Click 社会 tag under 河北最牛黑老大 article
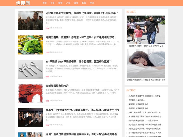 [x=47, y=28]
